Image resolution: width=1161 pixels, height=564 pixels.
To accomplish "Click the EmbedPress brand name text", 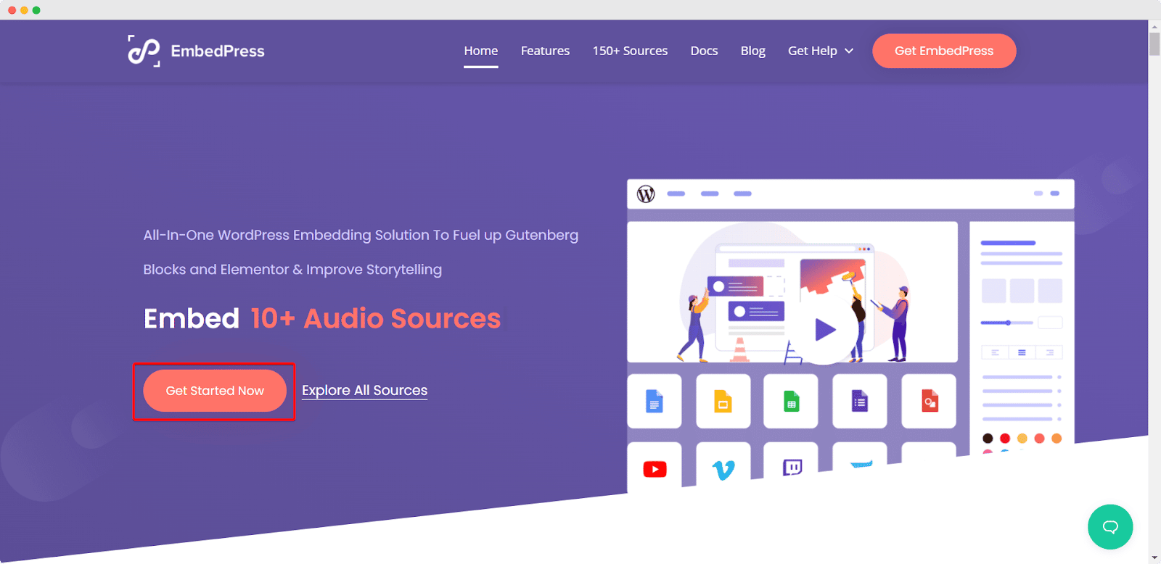I will pyautogui.click(x=218, y=51).
